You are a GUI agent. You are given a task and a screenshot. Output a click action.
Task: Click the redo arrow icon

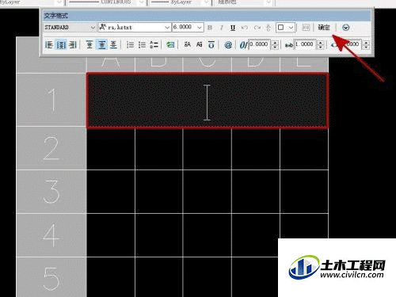[257, 28]
